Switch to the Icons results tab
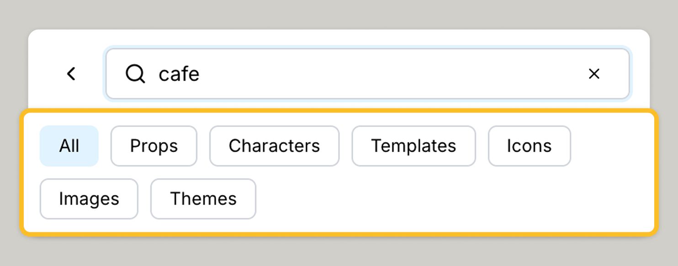The height and width of the screenshot is (266, 678). pos(529,146)
